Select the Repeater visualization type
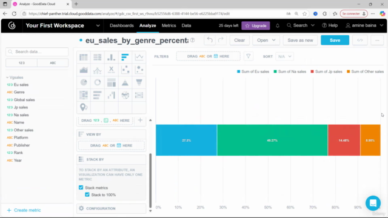388x218 pixels. click(x=98, y=57)
